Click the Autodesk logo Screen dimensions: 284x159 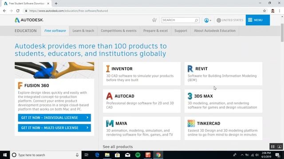coord(29,20)
